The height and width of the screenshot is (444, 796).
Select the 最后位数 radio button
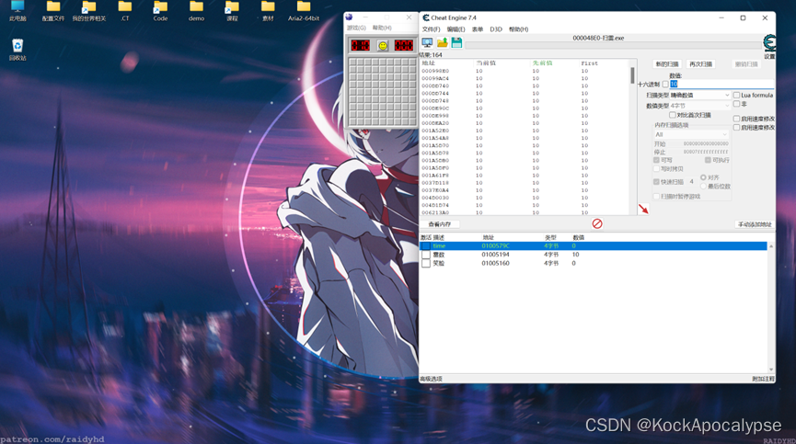pyautogui.click(x=703, y=186)
